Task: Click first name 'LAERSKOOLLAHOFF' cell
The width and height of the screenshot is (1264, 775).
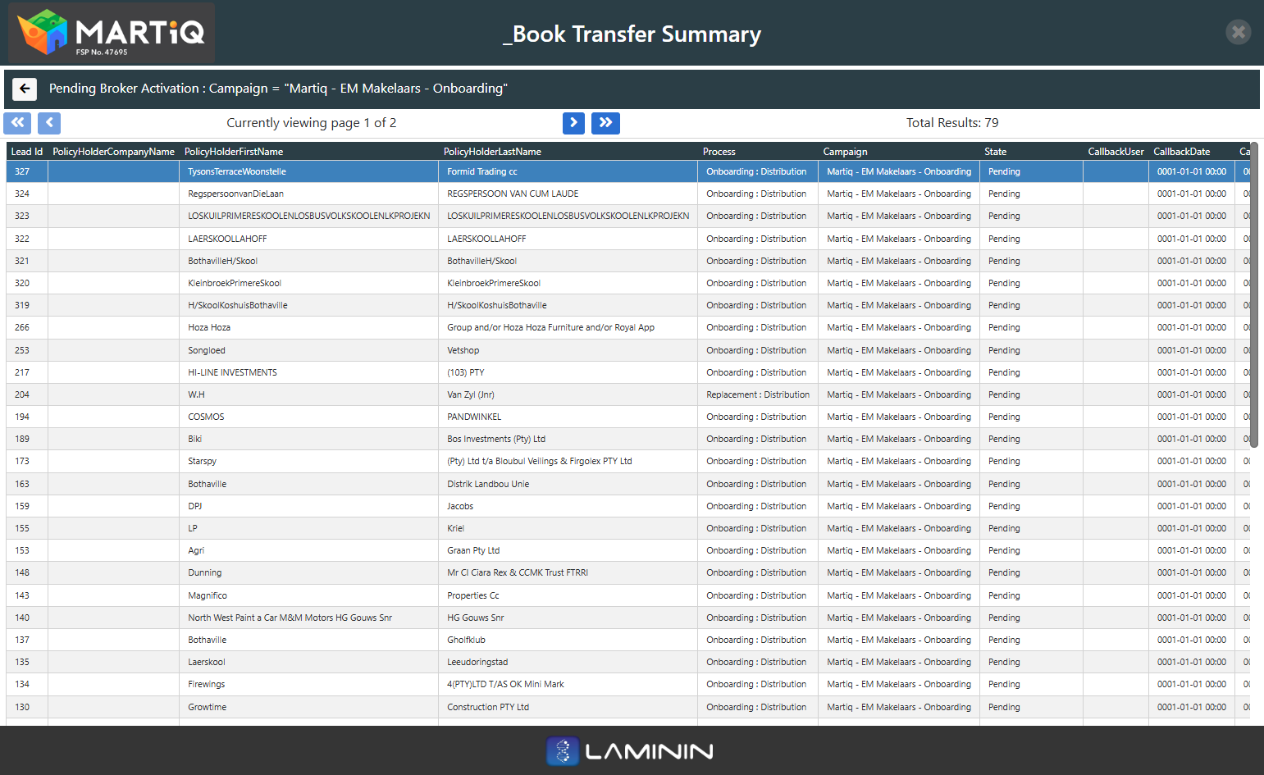Action: [309, 239]
